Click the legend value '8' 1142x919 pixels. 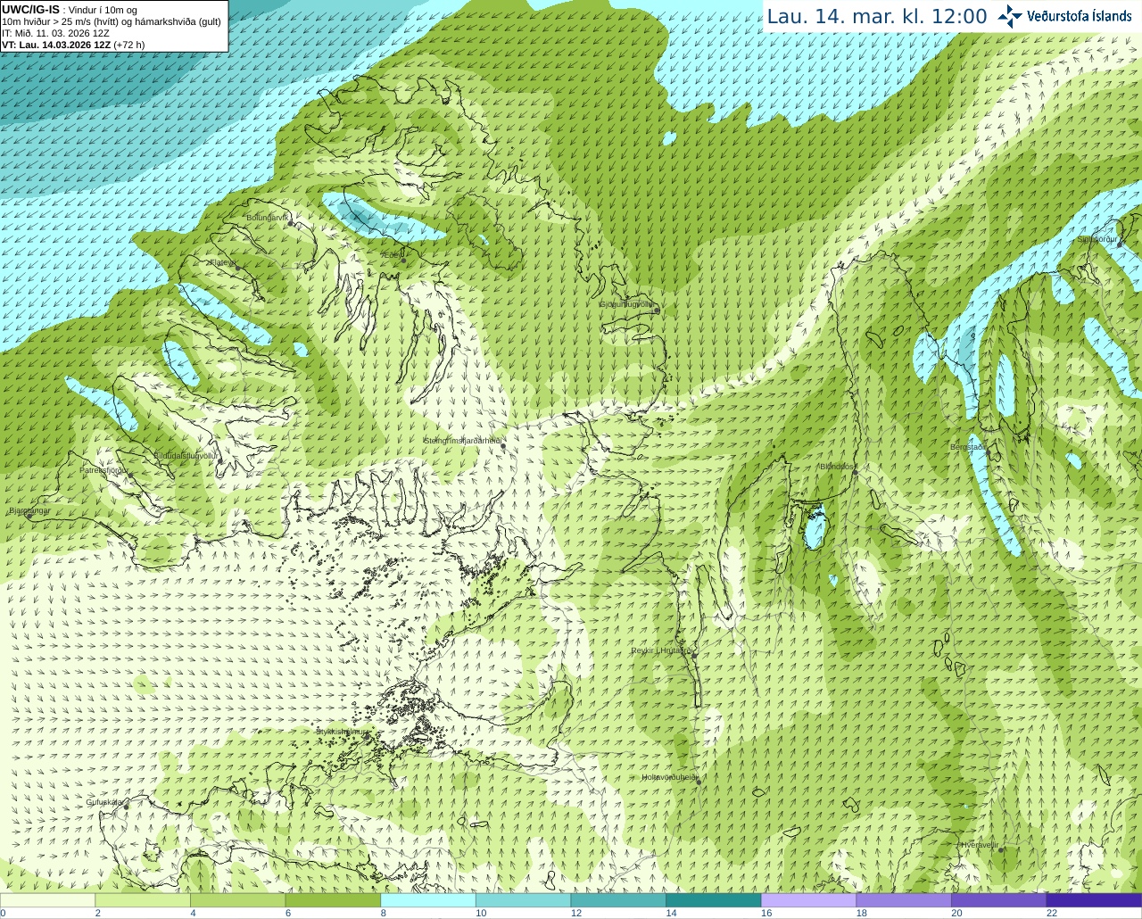(383, 913)
